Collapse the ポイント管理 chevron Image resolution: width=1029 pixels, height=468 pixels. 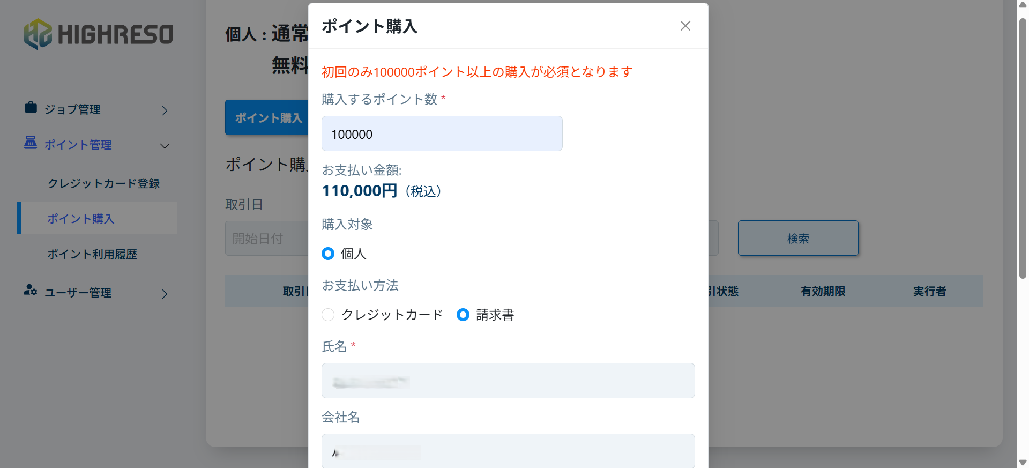pyautogui.click(x=165, y=146)
